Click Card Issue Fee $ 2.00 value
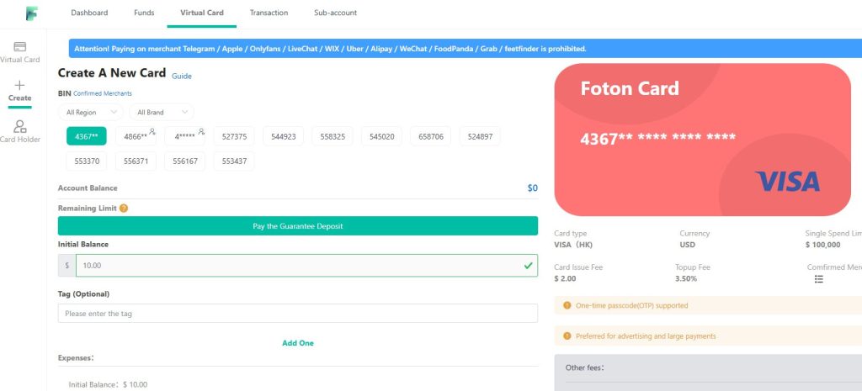 [x=565, y=278]
